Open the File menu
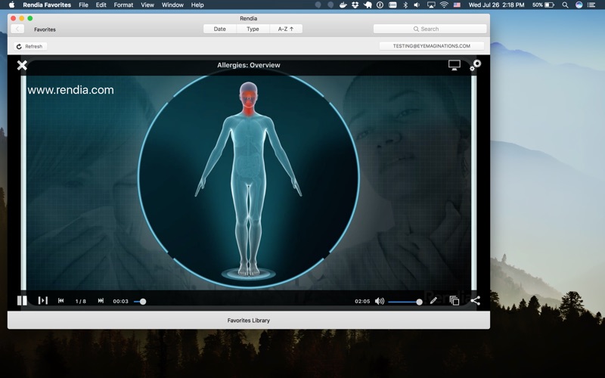This screenshot has width=605, height=378. click(83, 5)
